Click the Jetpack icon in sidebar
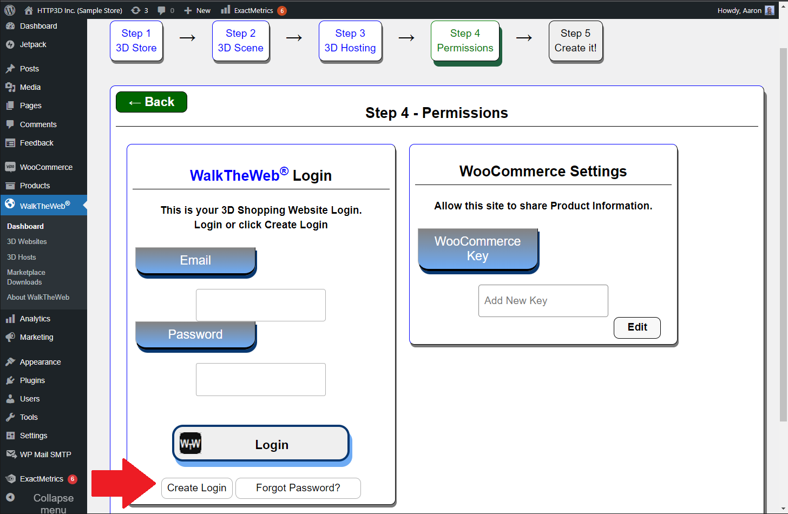This screenshot has width=788, height=514. 10,44
